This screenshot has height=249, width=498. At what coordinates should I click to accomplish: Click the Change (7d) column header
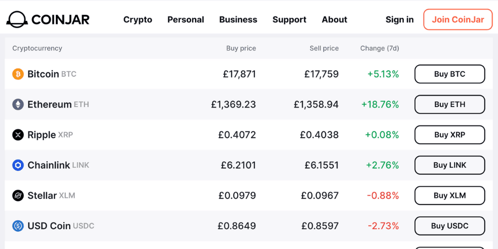click(379, 48)
